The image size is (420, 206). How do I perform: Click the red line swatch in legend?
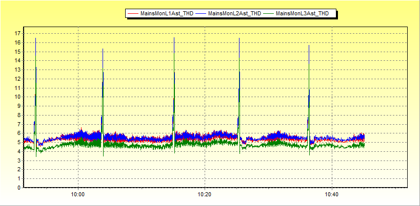coord(134,14)
